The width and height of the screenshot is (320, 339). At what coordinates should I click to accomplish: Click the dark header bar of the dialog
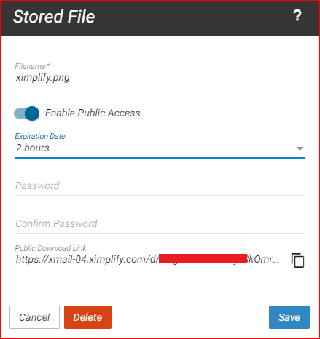160,18
